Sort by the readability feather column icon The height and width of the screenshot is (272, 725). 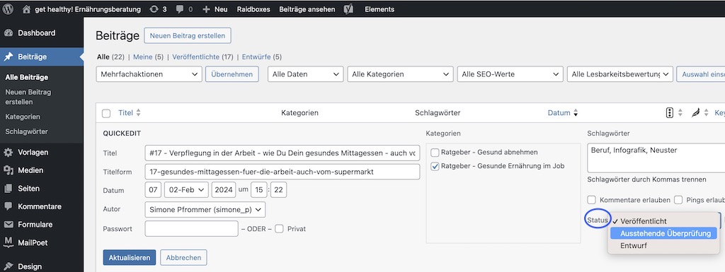(x=695, y=112)
